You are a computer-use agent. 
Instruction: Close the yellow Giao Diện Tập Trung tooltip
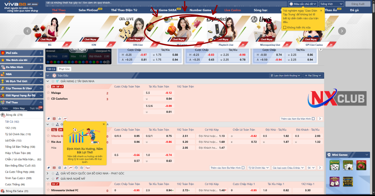tap(321, 11)
